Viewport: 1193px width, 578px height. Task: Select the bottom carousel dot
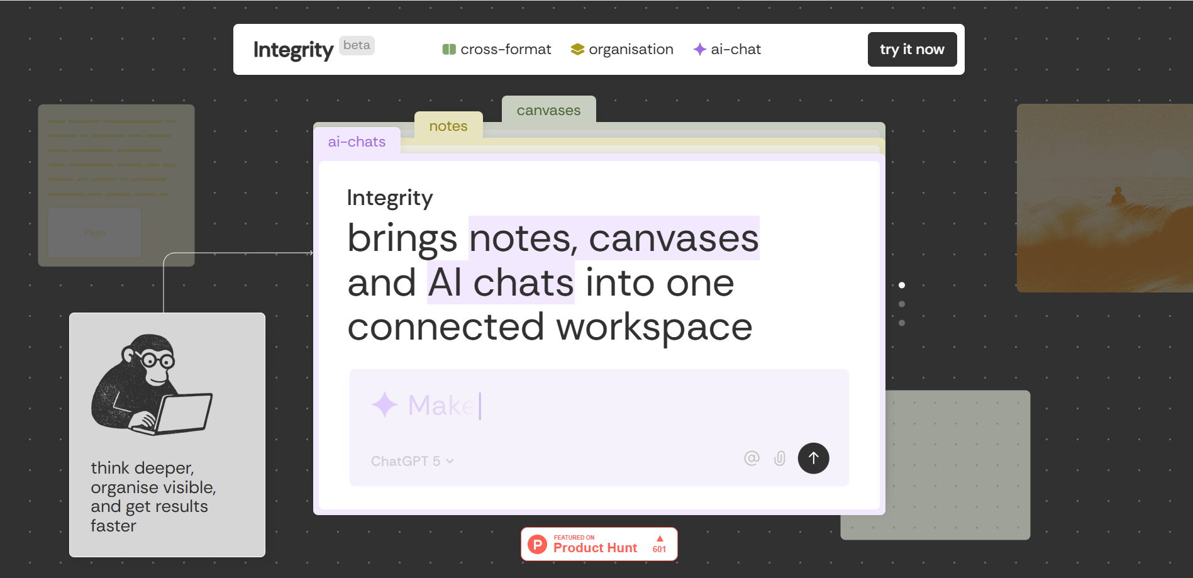[901, 322]
